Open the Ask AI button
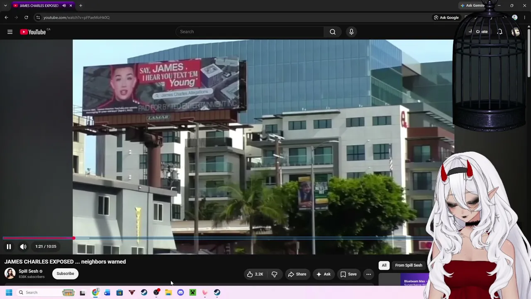 click(x=323, y=274)
